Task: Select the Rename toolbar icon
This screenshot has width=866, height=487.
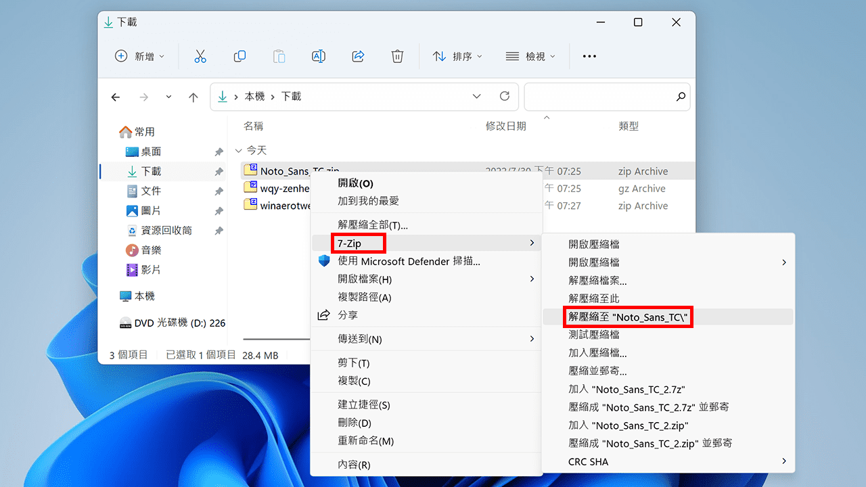Action: (318, 56)
